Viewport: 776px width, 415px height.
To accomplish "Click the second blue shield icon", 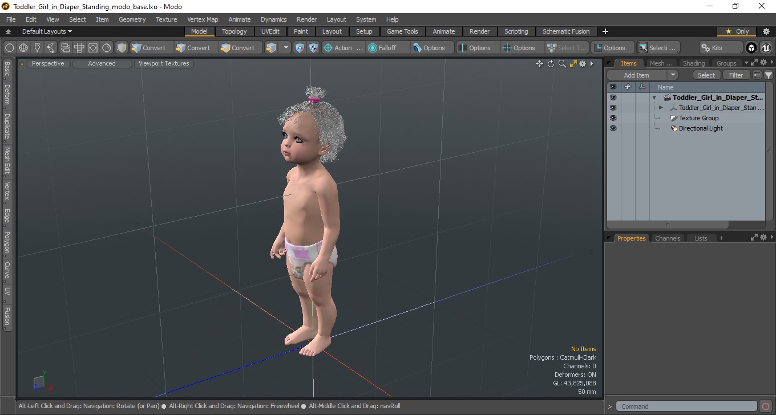I will pos(314,48).
